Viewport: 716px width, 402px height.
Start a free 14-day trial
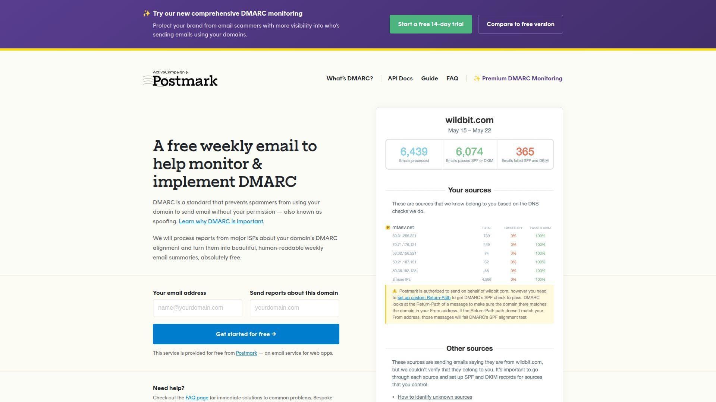coord(431,24)
